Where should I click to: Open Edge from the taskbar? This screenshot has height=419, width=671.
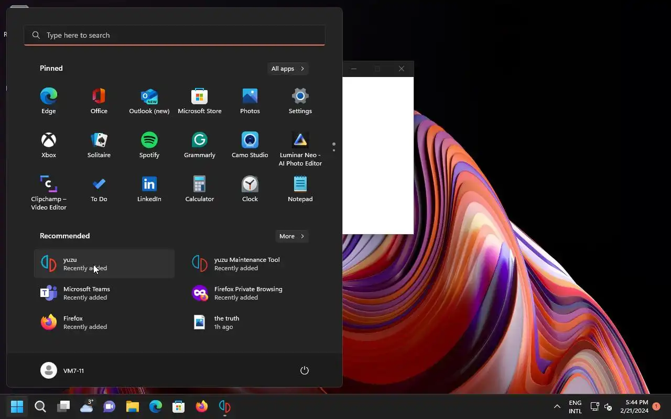pos(156,406)
